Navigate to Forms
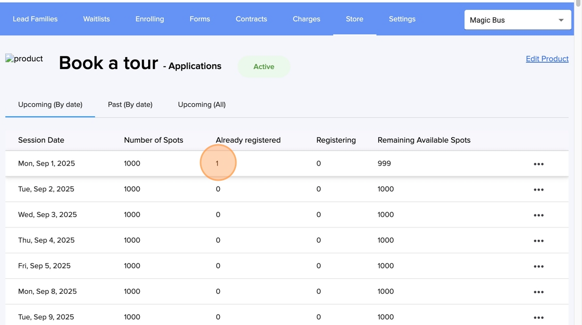This screenshot has height=325, width=582. click(200, 19)
